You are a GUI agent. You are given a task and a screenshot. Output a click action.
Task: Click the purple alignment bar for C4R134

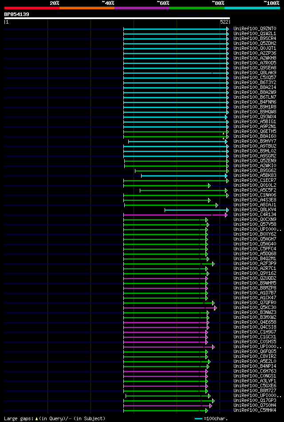click(x=175, y=215)
